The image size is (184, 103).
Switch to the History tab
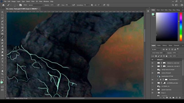pos(164,45)
